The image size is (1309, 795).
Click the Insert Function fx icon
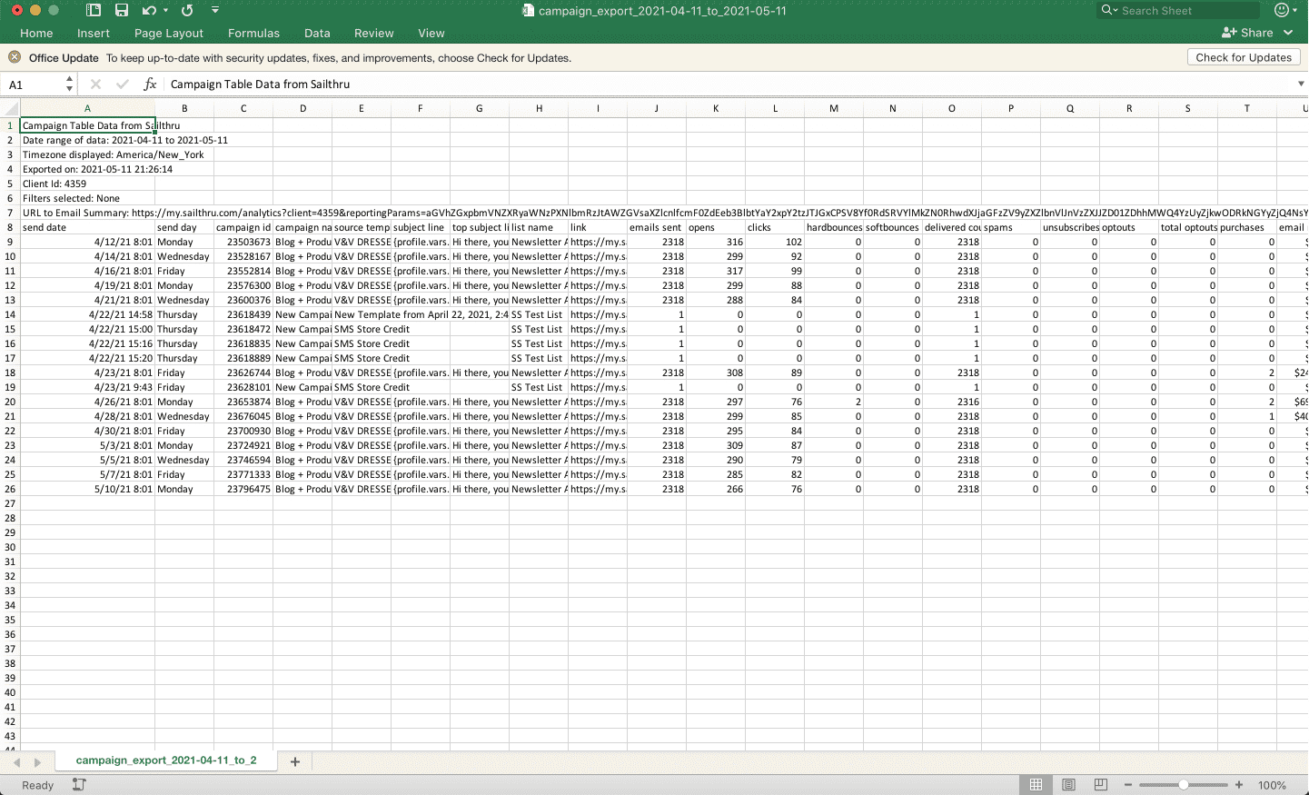[150, 84]
